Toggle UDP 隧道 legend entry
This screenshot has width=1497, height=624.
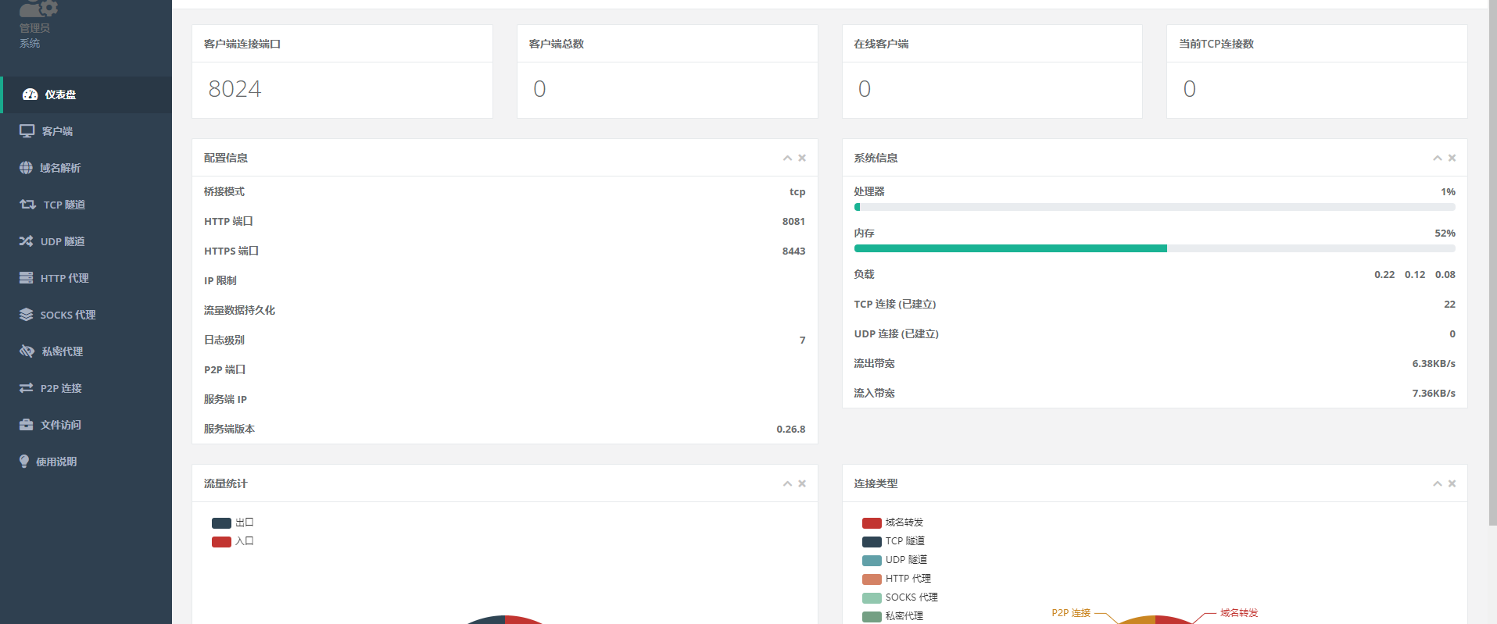(x=894, y=560)
